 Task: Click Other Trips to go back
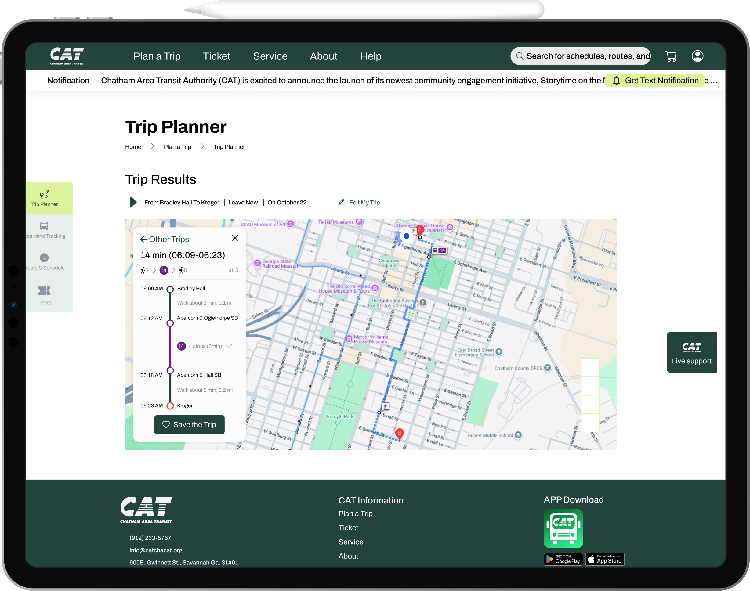click(169, 240)
